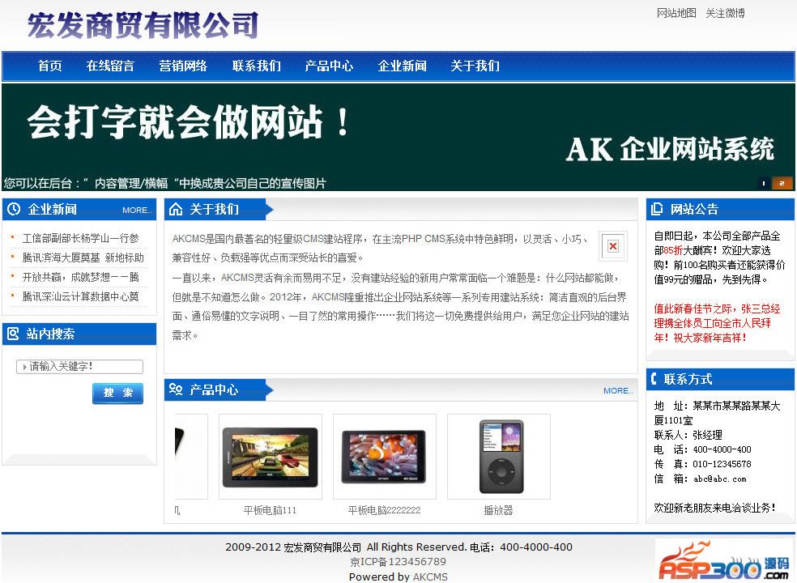Image resolution: width=797 pixels, height=583 pixels.
Task: Open 在线留言 from the navigation bar
Action: tap(110, 66)
